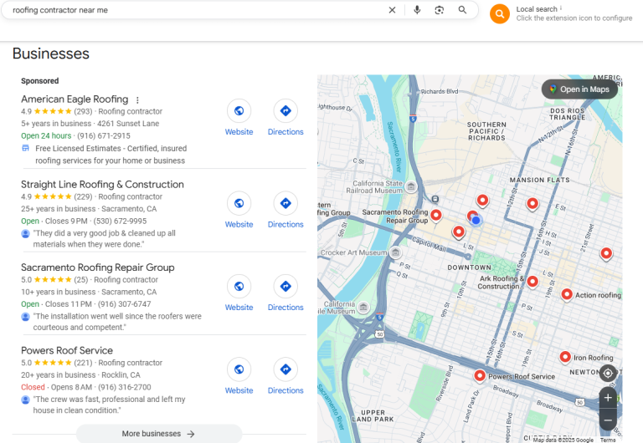Open image search with the camera lens icon
The image size is (643, 443).
pyautogui.click(x=440, y=10)
